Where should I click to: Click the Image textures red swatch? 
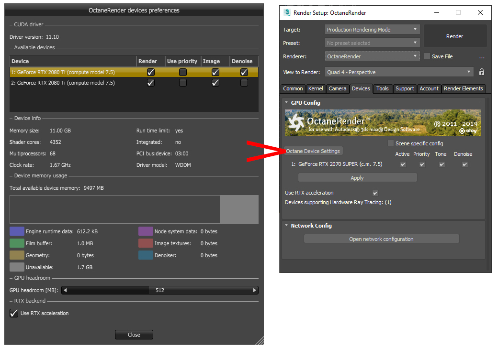click(146, 243)
